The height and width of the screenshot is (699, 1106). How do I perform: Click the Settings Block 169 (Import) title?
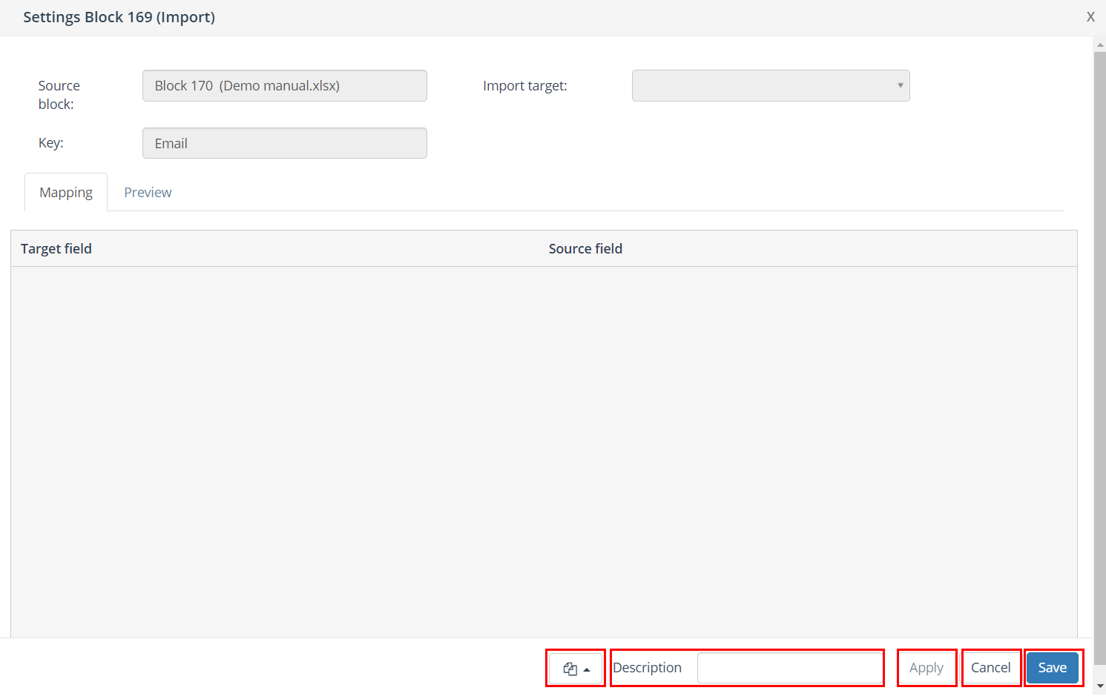(x=119, y=17)
